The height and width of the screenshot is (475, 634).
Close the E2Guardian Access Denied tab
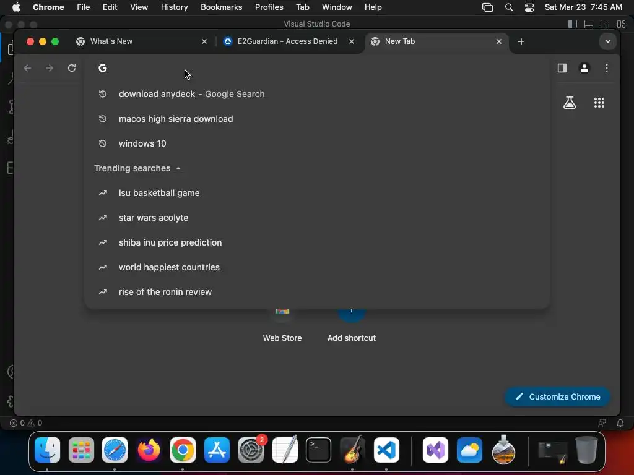352,41
